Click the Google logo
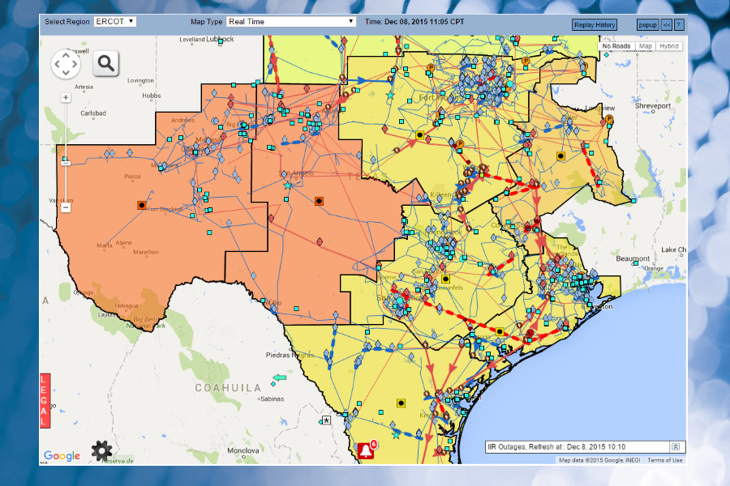The width and height of the screenshot is (730, 486). 62,456
